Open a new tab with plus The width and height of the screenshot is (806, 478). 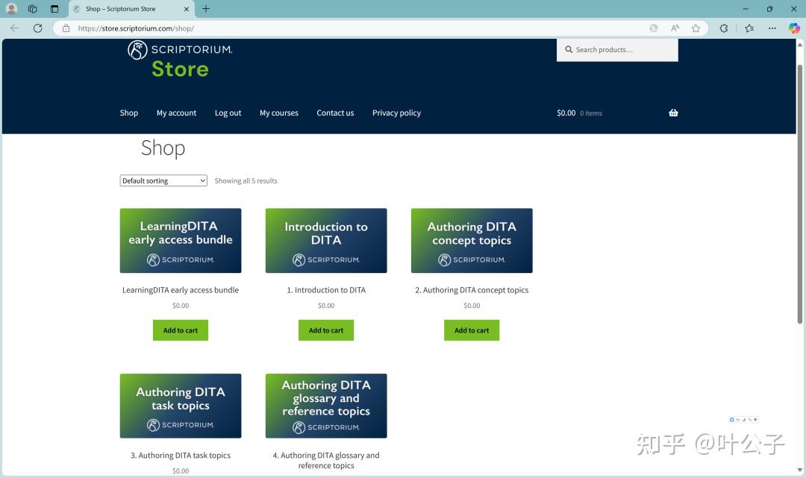click(206, 9)
